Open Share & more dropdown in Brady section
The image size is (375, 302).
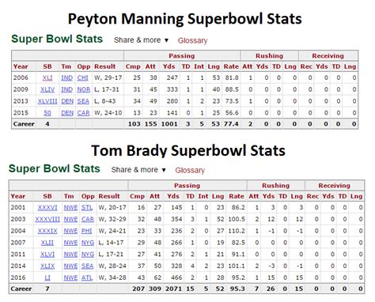[x=138, y=170]
